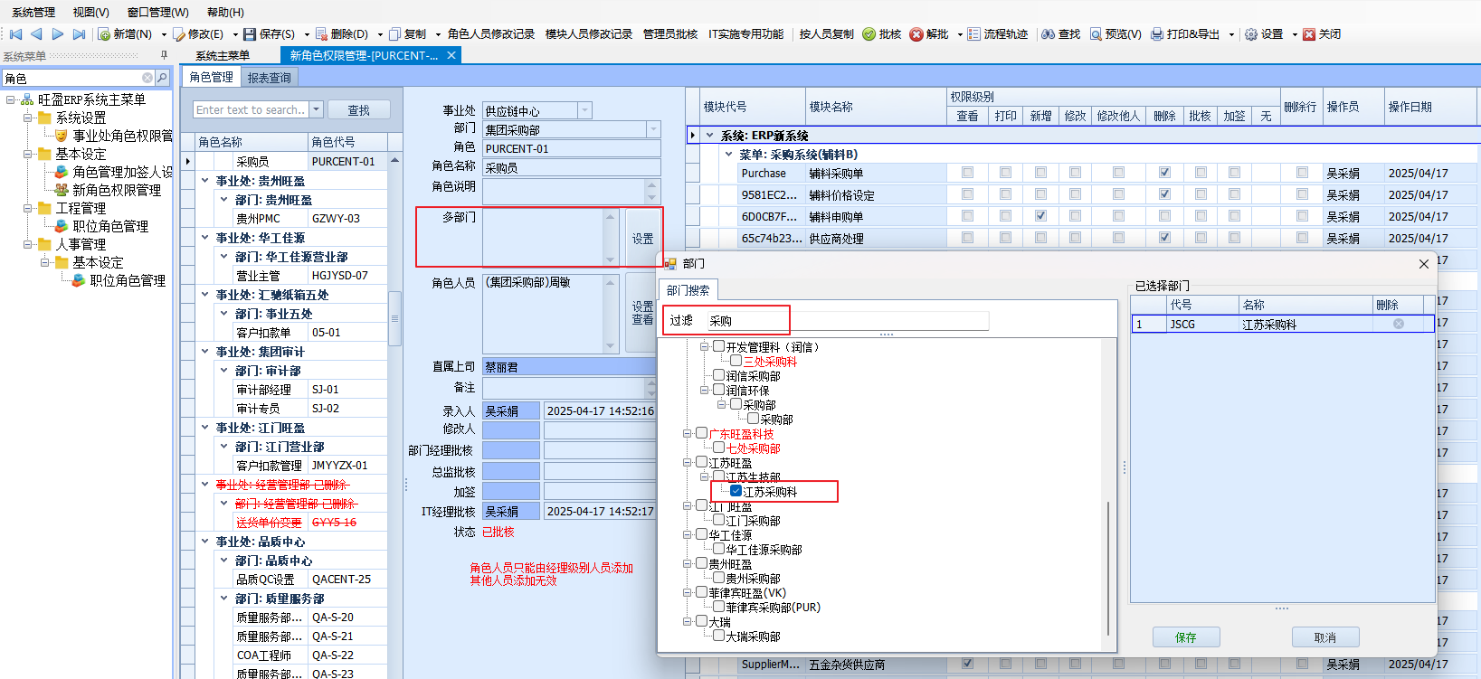The width and height of the screenshot is (1481, 679).
Task: Remove 江苏采购科 from selected departments
Action: click(x=1399, y=324)
